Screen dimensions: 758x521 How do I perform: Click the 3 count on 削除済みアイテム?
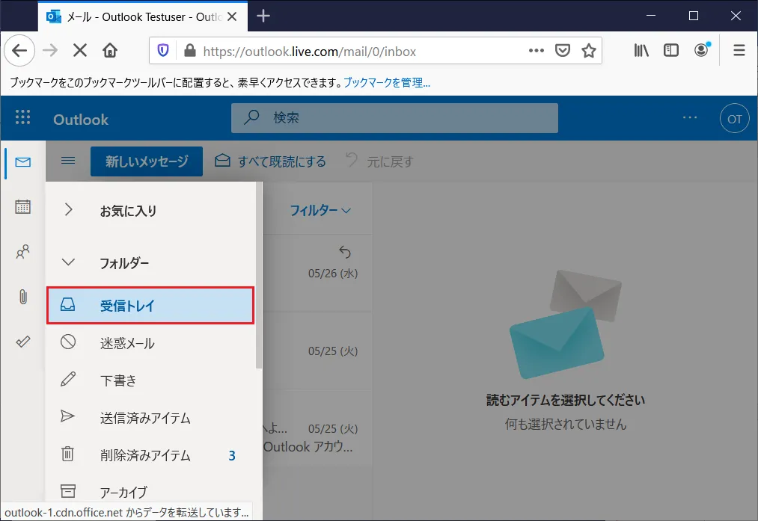[232, 455]
